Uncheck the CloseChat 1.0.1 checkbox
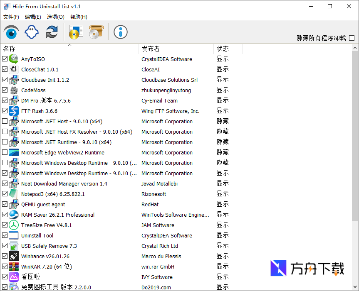This screenshot has height=291, width=359. (5, 69)
